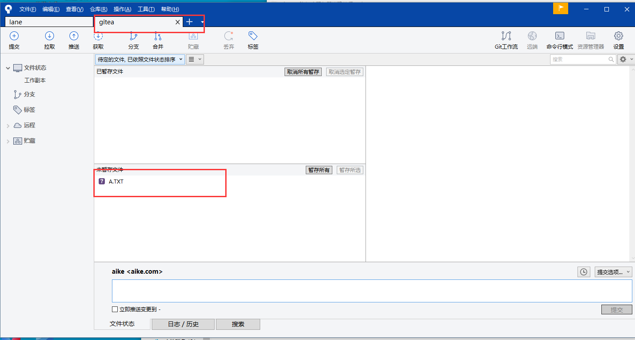Click the diff panel vertical scrollbar
The height and width of the screenshot is (340, 635).
point(631,164)
